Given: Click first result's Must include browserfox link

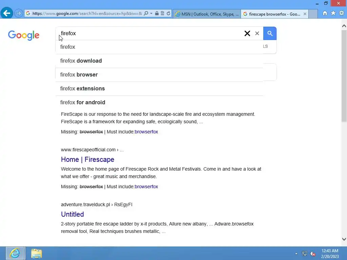Looking at the screenshot, I should 146,132.
